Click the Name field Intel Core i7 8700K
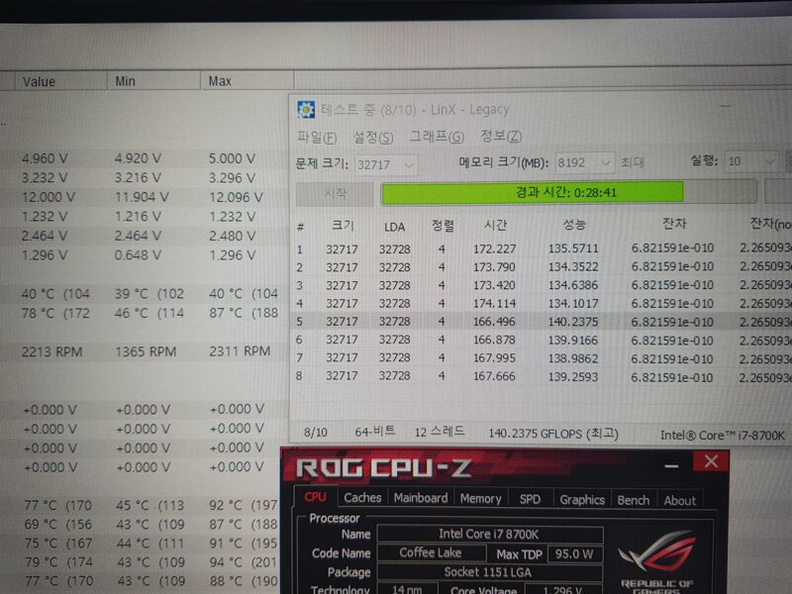Image resolution: width=792 pixels, height=594 pixels. pos(489,534)
